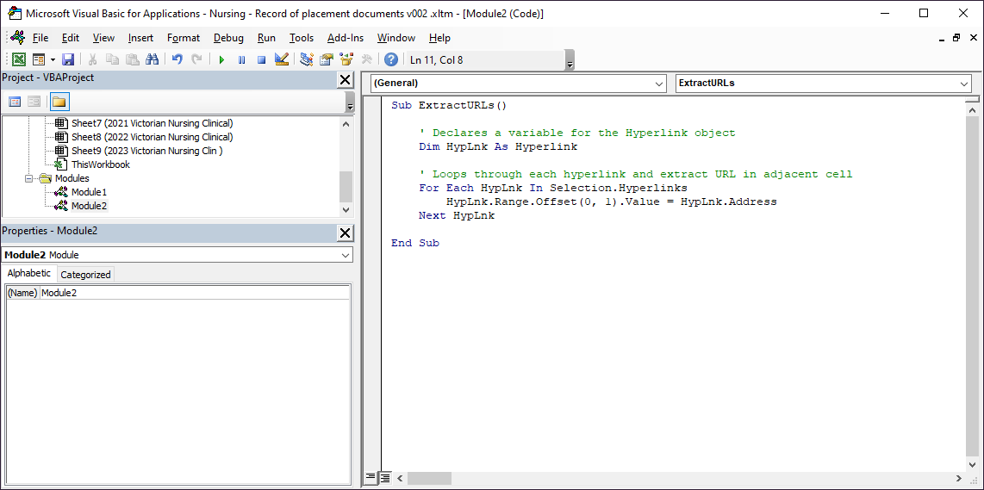
Task: Select Sheet8 (2022 Victorian Nursing Clinical)
Action: 152,137
